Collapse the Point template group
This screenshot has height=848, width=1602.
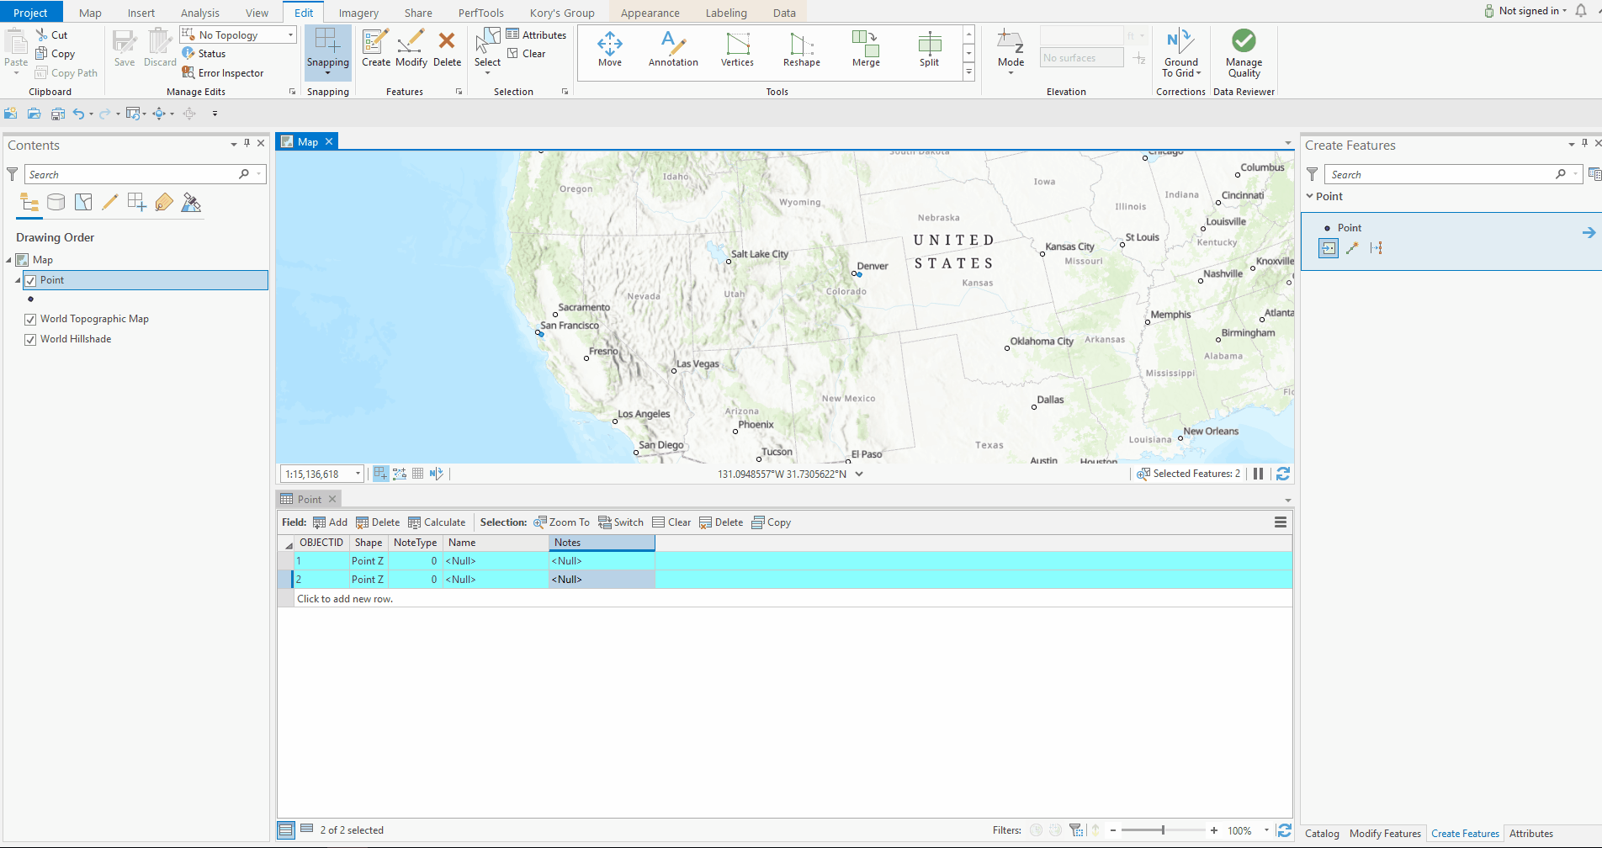[x=1310, y=197]
